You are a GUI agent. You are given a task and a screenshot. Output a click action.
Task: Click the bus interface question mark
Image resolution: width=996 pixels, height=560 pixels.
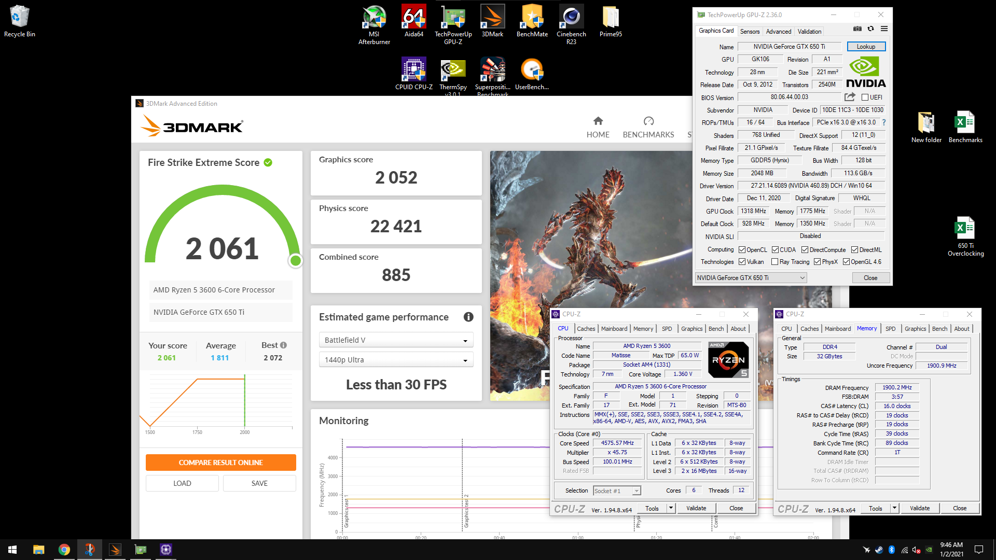[884, 122]
